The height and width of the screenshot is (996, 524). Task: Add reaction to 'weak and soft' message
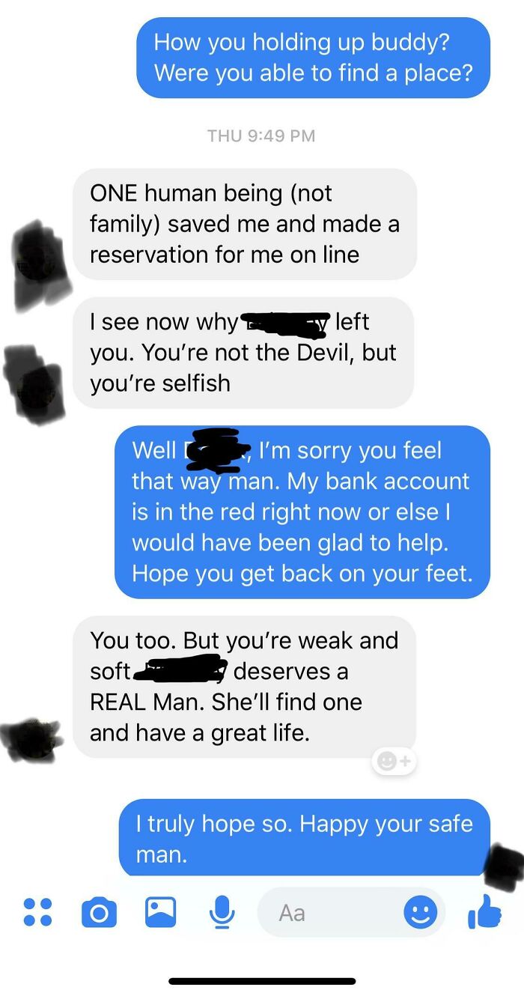point(394,762)
